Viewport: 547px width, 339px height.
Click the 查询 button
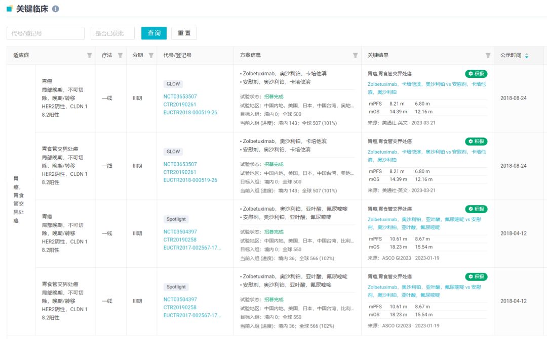point(154,33)
